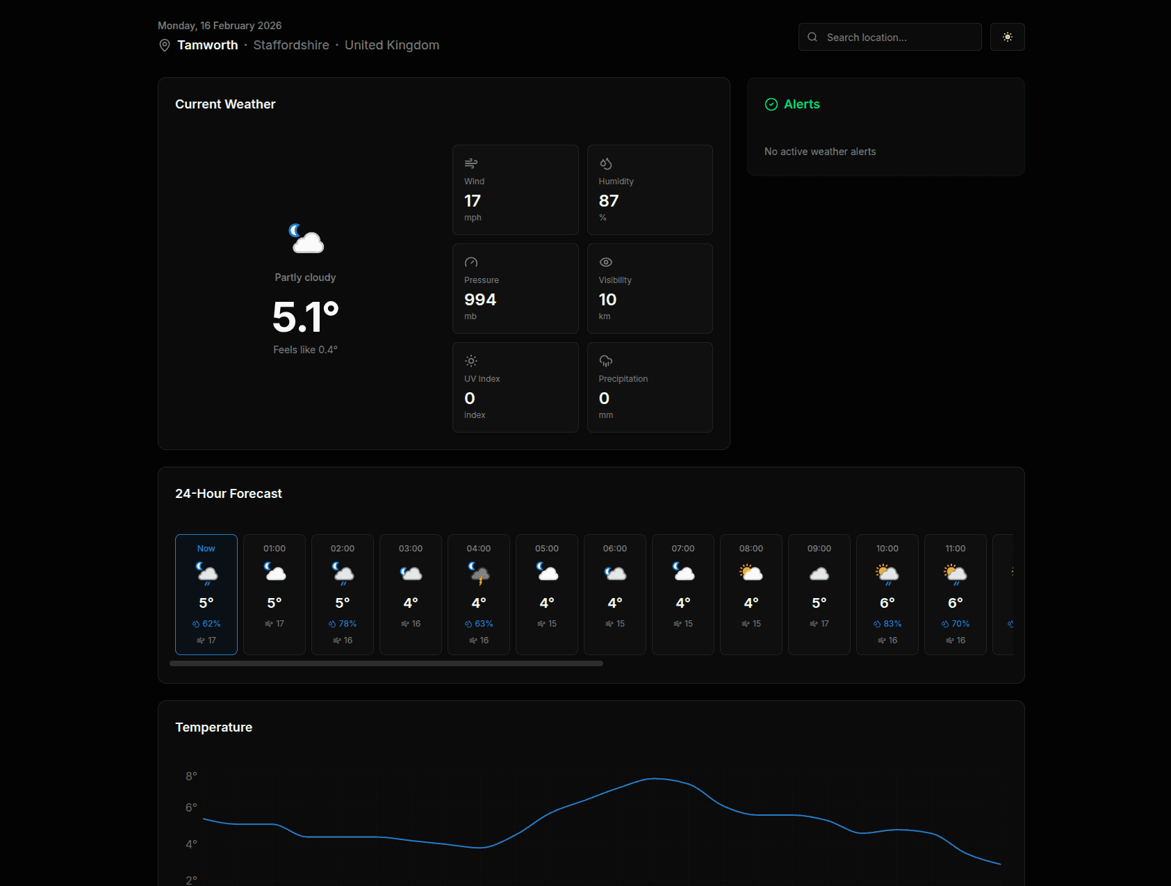Viewport: 1171px width, 886px height.
Task: Click the green Alerts checkmark icon
Action: tap(770, 104)
